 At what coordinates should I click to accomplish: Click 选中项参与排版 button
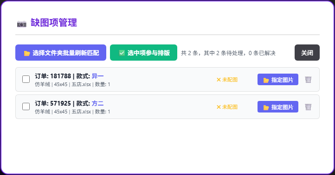[x=143, y=53]
